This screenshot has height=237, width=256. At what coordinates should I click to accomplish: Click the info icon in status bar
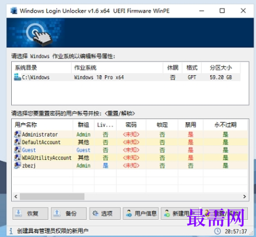coord(11,231)
